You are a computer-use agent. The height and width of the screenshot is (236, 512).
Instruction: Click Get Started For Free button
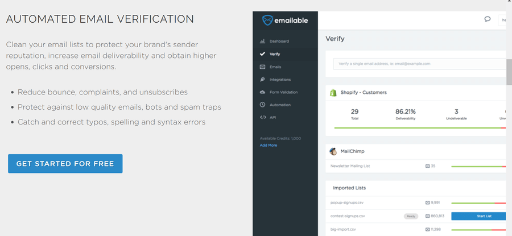(65, 164)
